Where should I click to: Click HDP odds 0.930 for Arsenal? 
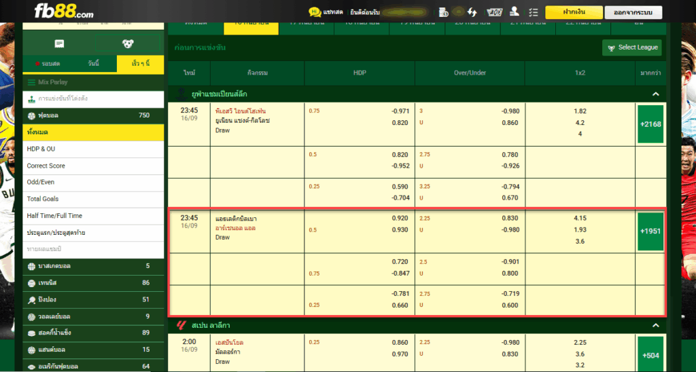point(400,229)
